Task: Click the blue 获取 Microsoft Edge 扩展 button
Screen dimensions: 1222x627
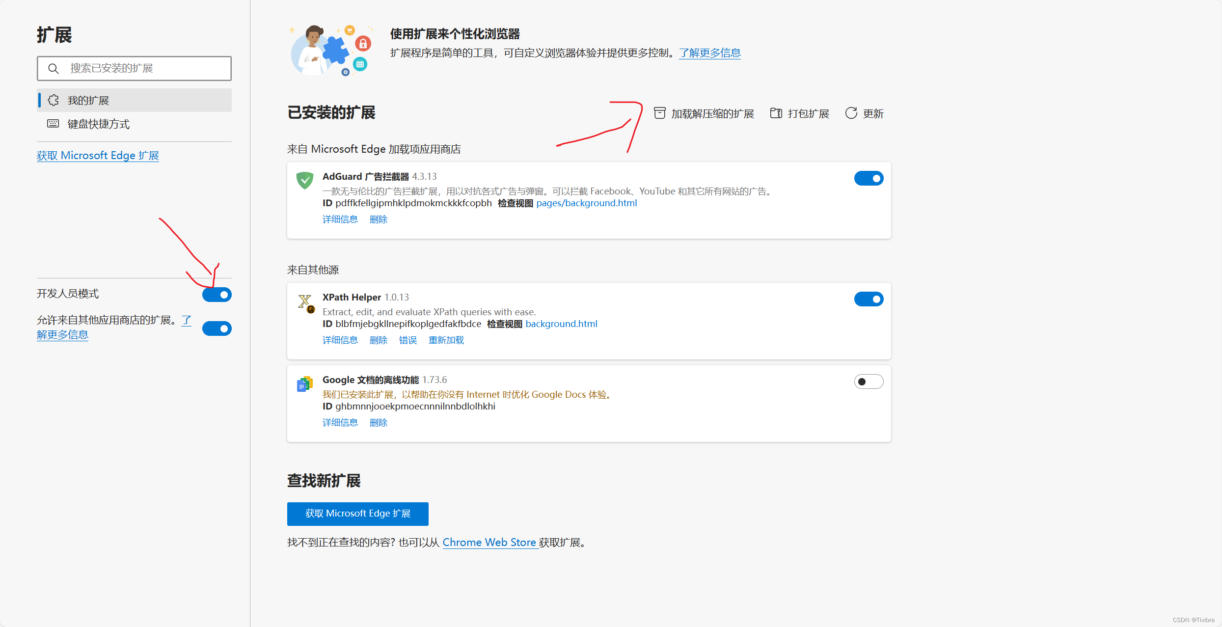Action: coord(357,514)
